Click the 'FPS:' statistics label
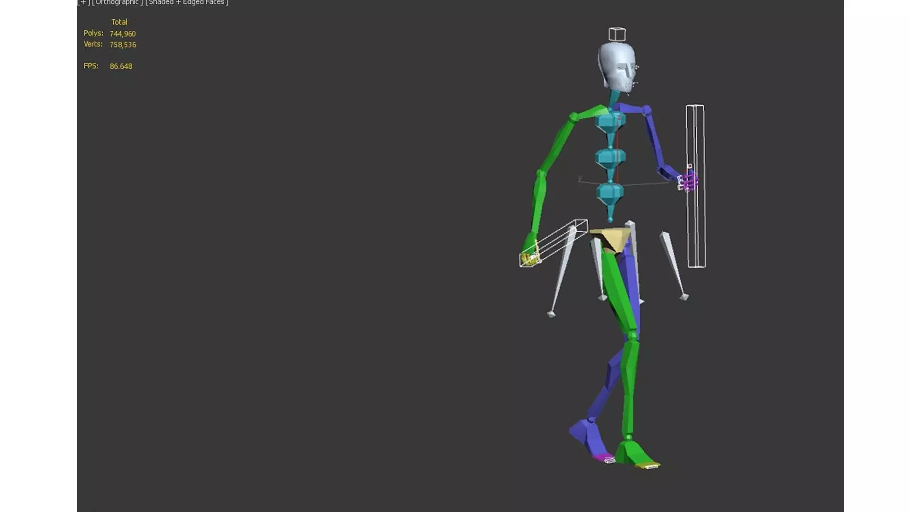The width and height of the screenshot is (910, 512). tap(91, 65)
